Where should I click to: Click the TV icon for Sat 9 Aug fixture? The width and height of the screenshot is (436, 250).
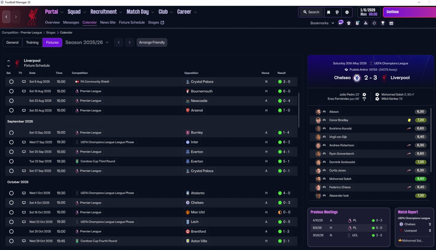coord(24,82)
